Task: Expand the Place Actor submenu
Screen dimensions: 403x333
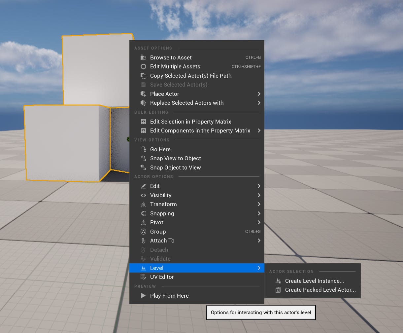Action: point(259,94)
